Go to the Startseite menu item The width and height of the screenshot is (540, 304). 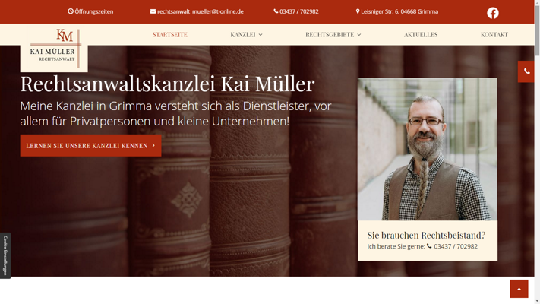click(x=170, y=34)
